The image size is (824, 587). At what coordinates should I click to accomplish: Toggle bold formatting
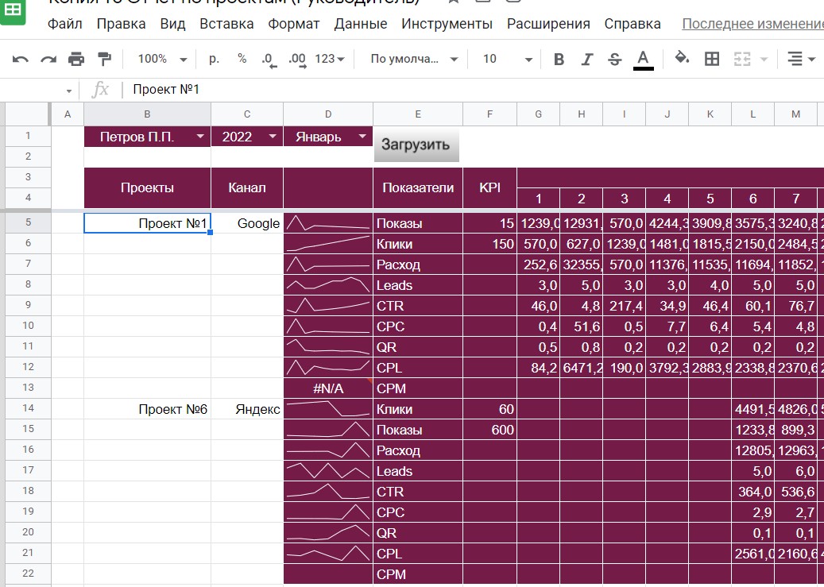click(559, 59)
